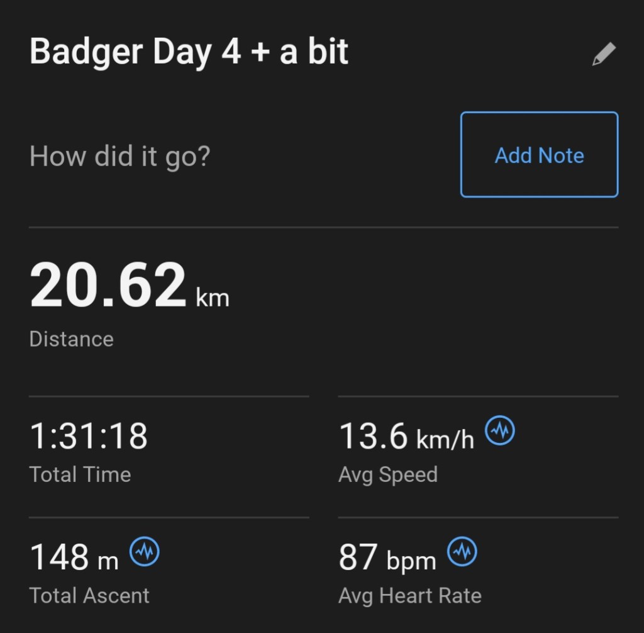Click the Avg Speed label

(x=387, y=474)
